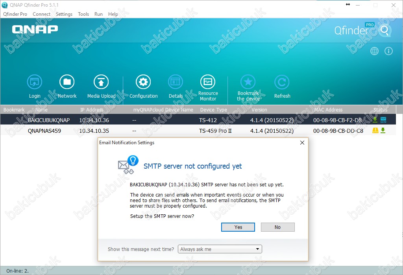Close the Qfinder Pro window
403x275 pixels.
tap(394, 5)
